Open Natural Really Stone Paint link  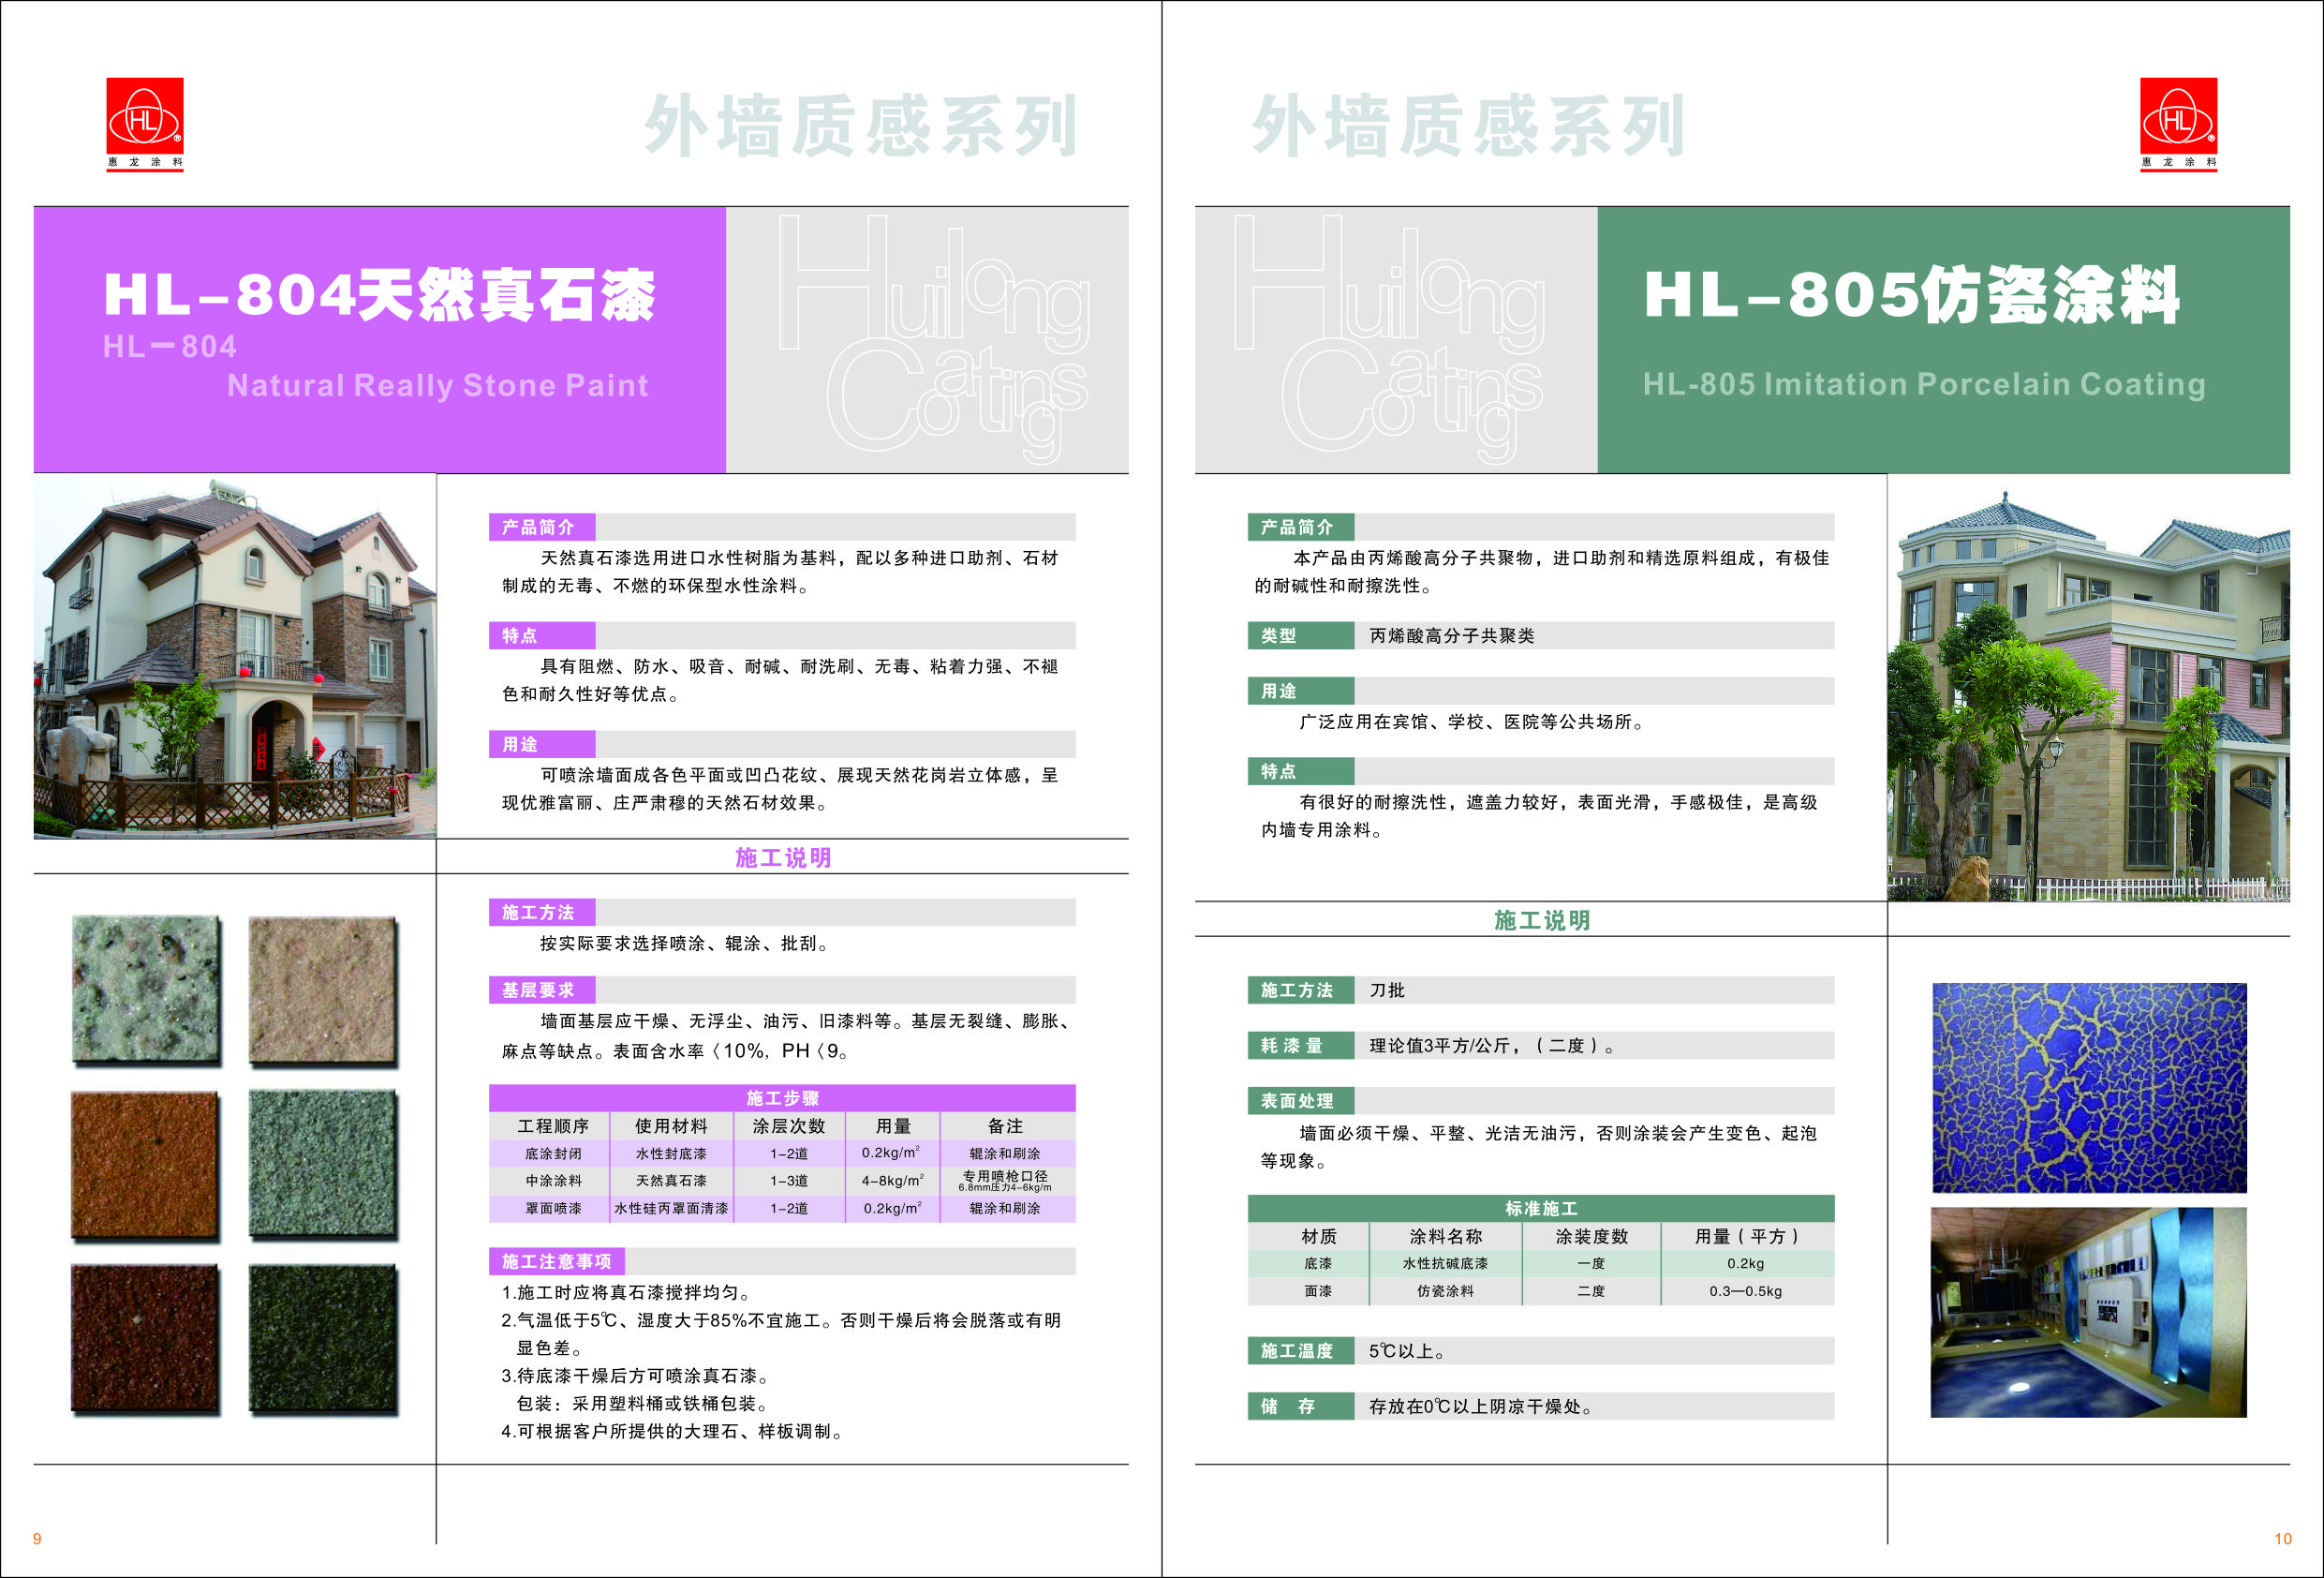click(x=437, y=386)
